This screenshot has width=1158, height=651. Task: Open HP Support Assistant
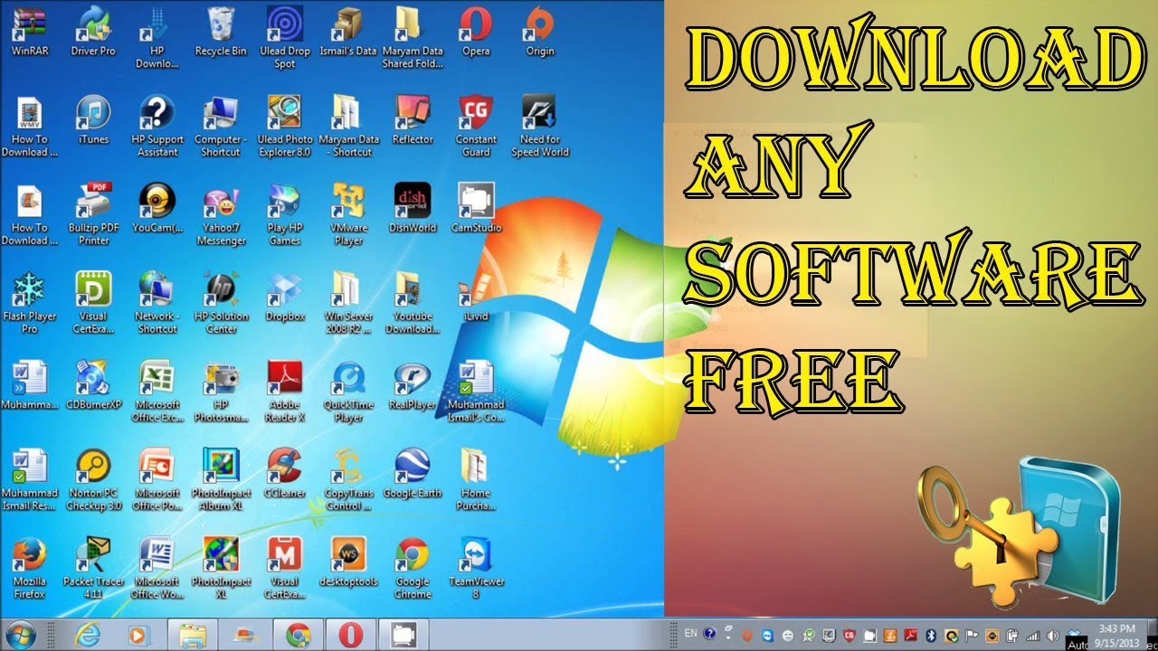click(x=157, y=127)
